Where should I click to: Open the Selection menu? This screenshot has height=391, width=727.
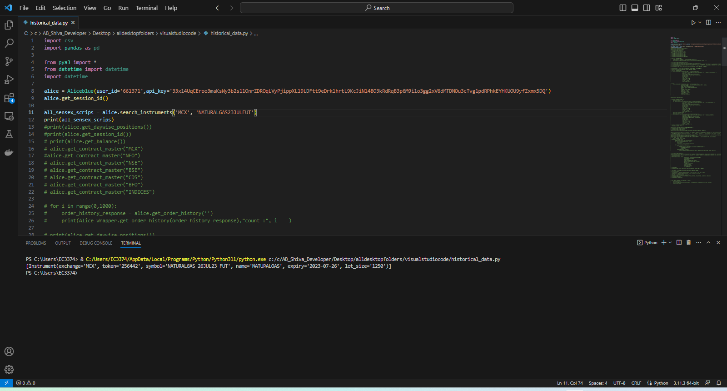point(65,8)
